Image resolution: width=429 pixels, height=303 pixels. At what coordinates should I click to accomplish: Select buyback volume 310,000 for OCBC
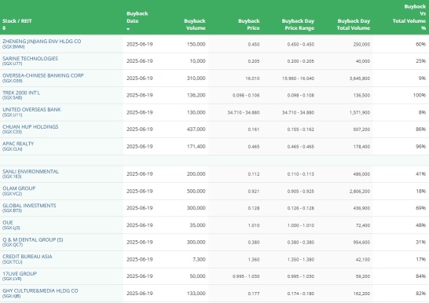click(x=196, y=78)
